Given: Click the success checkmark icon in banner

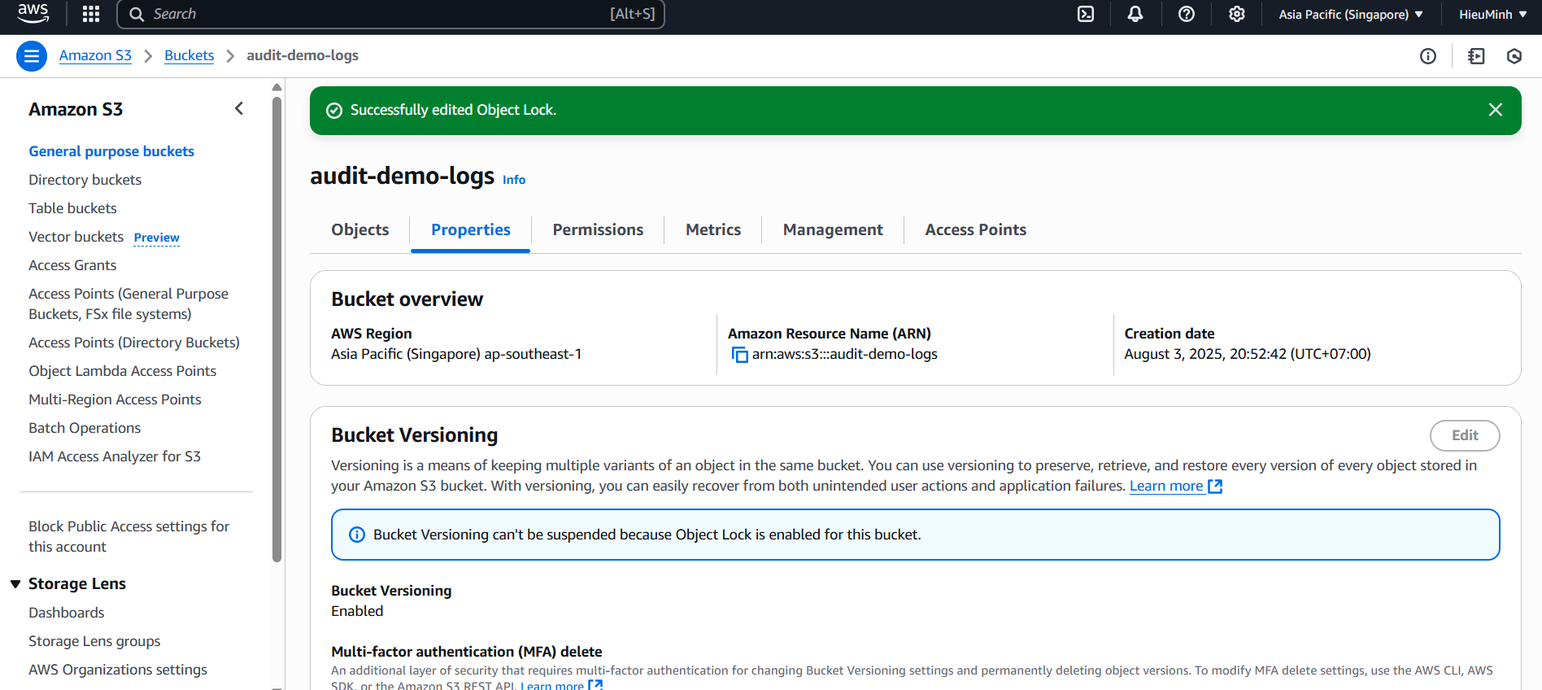Looking at the screenshot, I should tap(334, 111).
